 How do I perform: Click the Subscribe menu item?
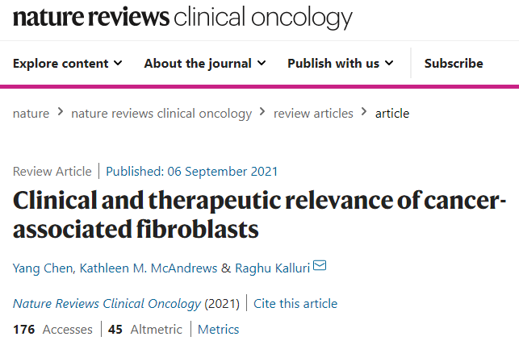454,63
